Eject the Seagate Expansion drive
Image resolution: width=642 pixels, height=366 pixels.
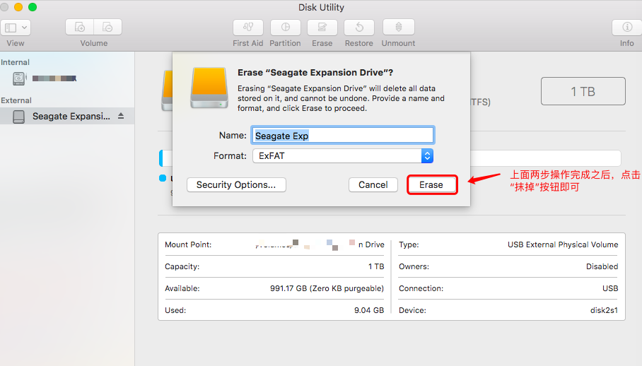click(121, 116)
